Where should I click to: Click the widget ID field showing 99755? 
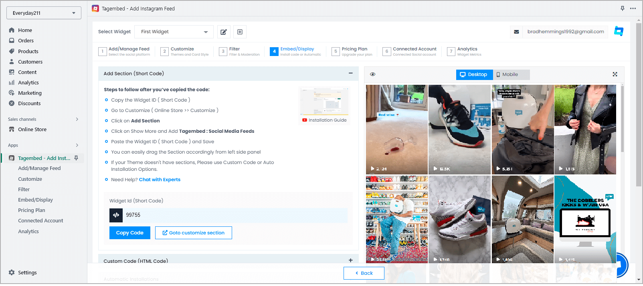(x=235, y=215)
